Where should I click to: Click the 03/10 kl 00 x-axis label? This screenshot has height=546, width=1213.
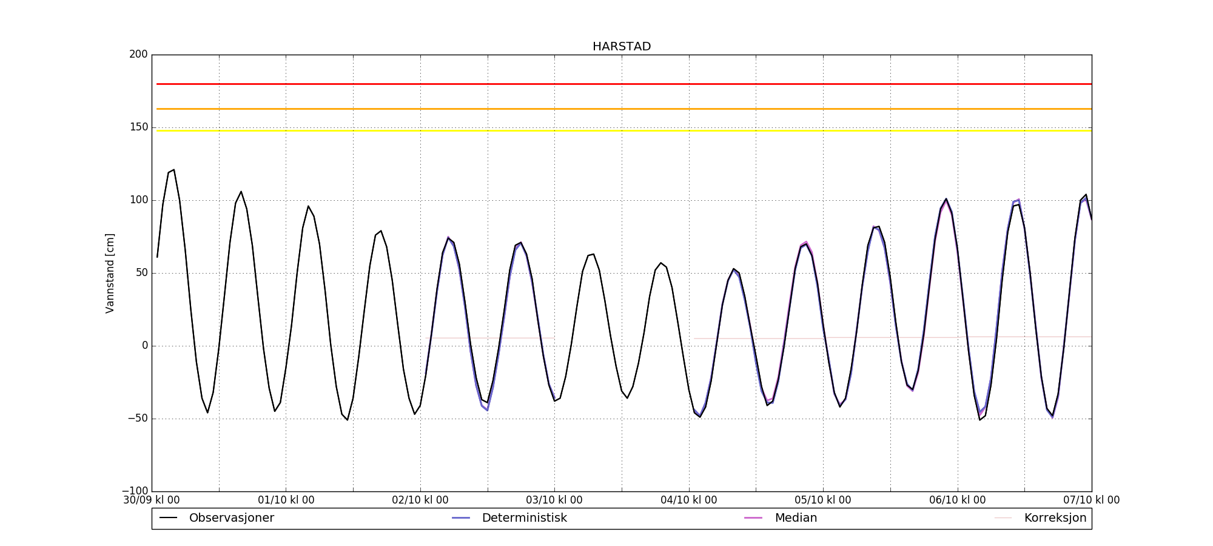pyautogui.click(x=554, y=500)
